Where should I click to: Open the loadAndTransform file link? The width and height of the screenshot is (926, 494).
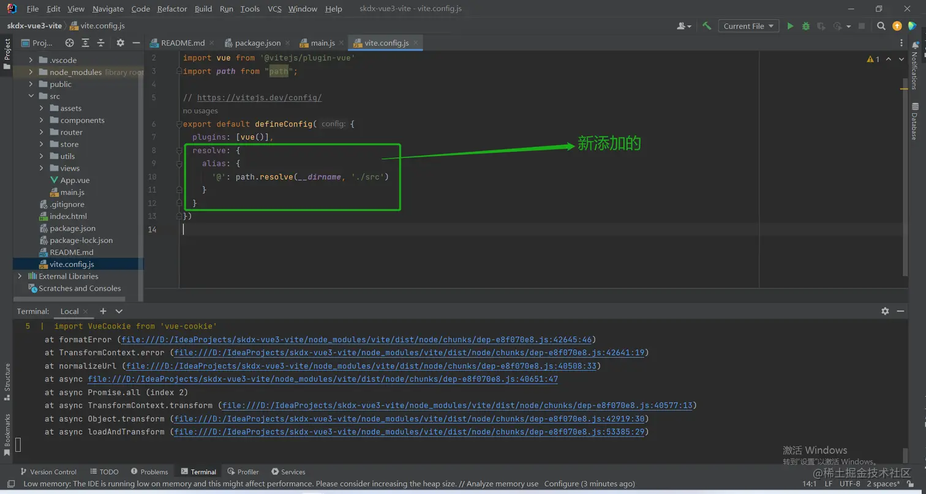410,432
